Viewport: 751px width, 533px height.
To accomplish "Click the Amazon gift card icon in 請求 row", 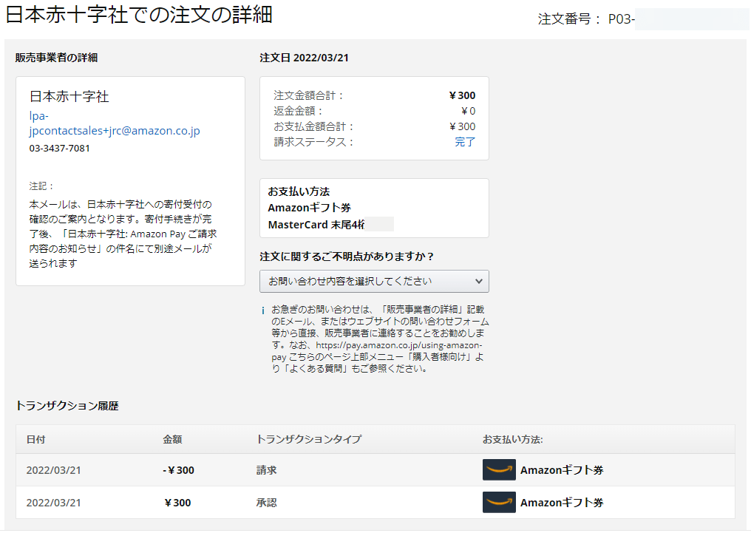I will pos(499,469).
